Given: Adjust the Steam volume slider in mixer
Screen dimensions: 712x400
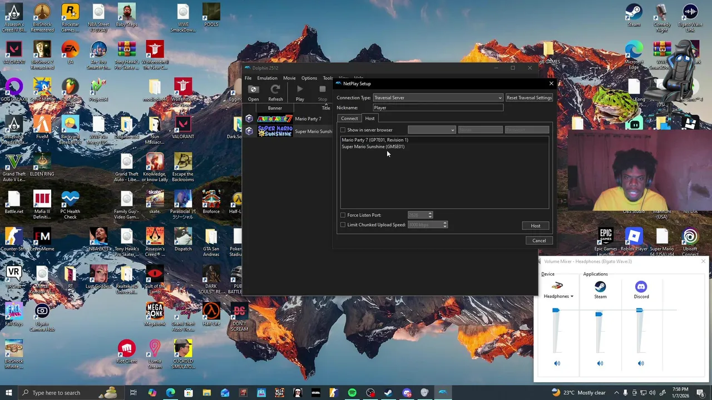Looking at the screenshot, I should click(599, 314).
